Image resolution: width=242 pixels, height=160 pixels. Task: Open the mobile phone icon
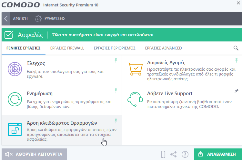pos(163,154)
